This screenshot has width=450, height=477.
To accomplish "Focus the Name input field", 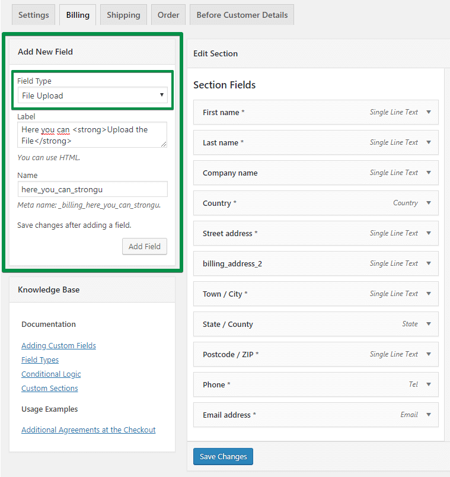I will [x=92, y=189].
